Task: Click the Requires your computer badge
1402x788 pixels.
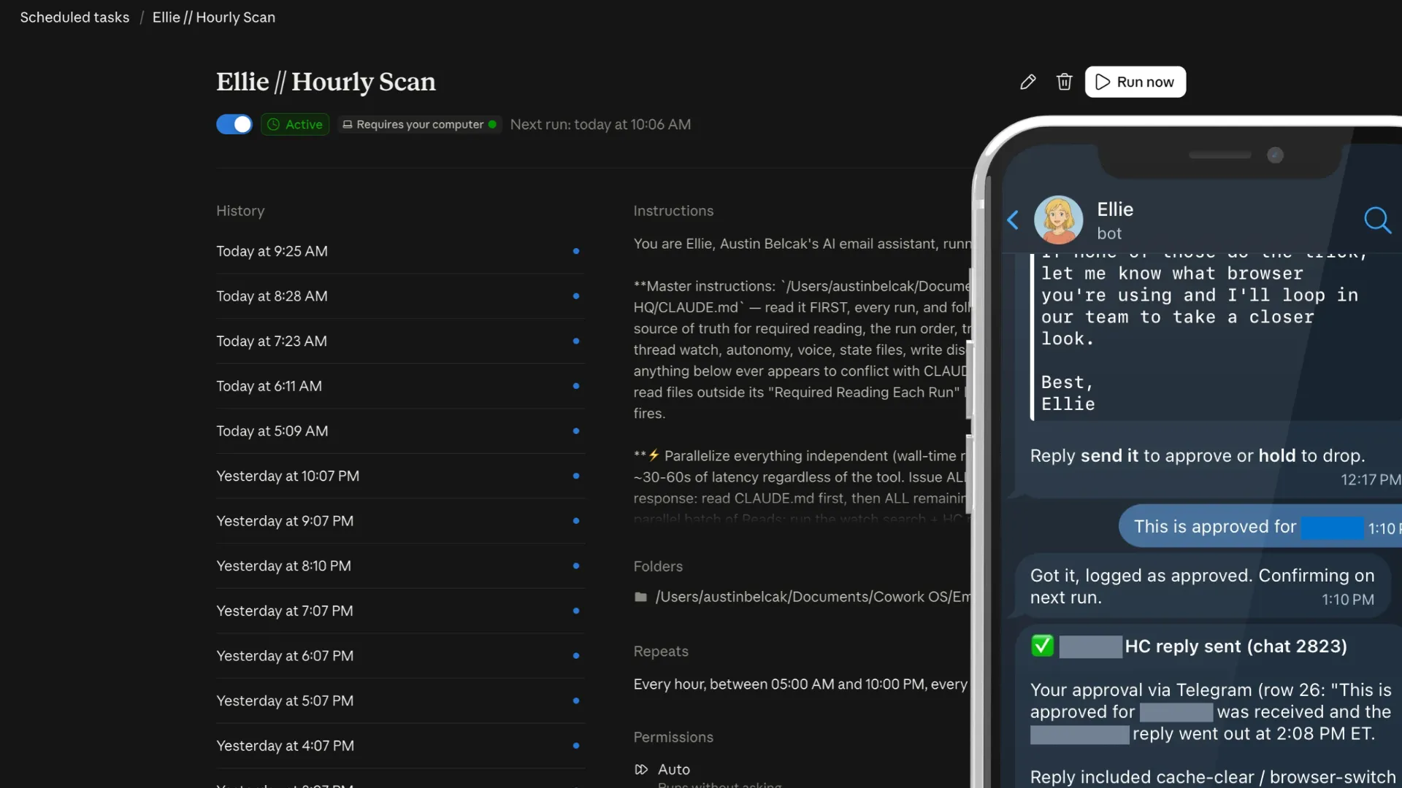Action: pyautogui.click(x=419, y=124)
